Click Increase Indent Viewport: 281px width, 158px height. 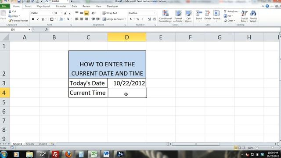pyautogui.click(x=98, y=19)
